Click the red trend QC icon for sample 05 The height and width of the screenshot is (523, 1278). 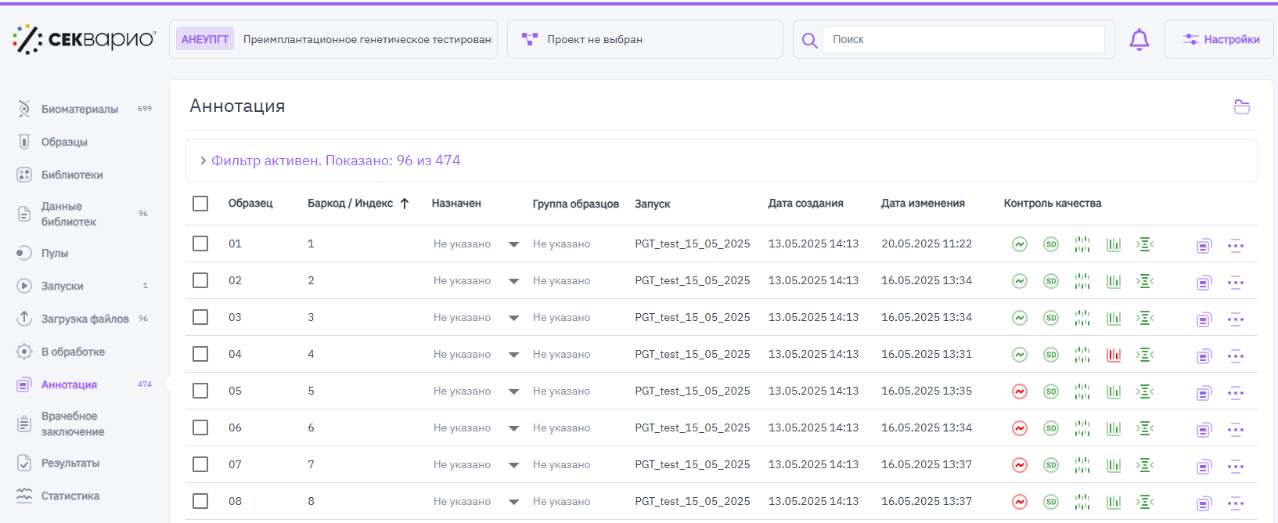[1019, 391]
